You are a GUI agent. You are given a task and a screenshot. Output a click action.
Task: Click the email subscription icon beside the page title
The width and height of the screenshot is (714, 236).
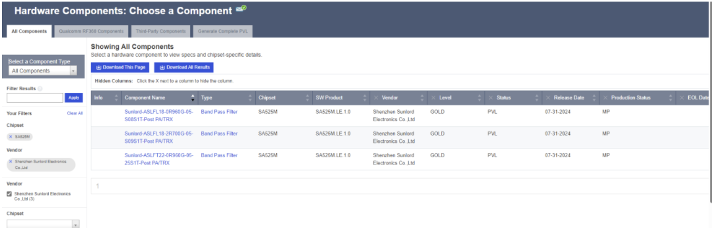coord(241,9)
